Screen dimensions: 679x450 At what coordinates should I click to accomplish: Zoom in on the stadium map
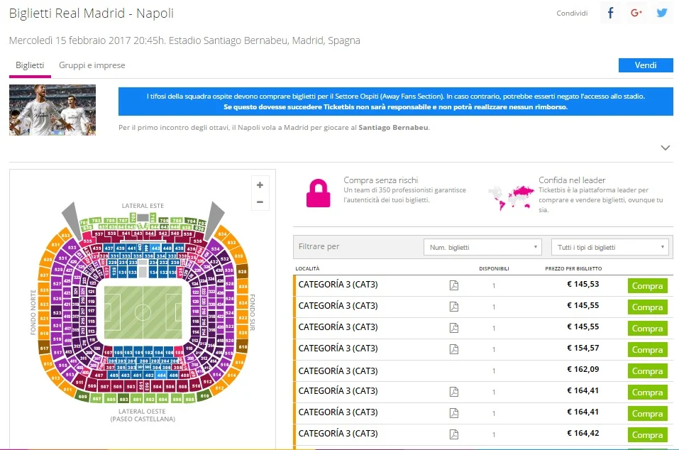pos(260,185)
